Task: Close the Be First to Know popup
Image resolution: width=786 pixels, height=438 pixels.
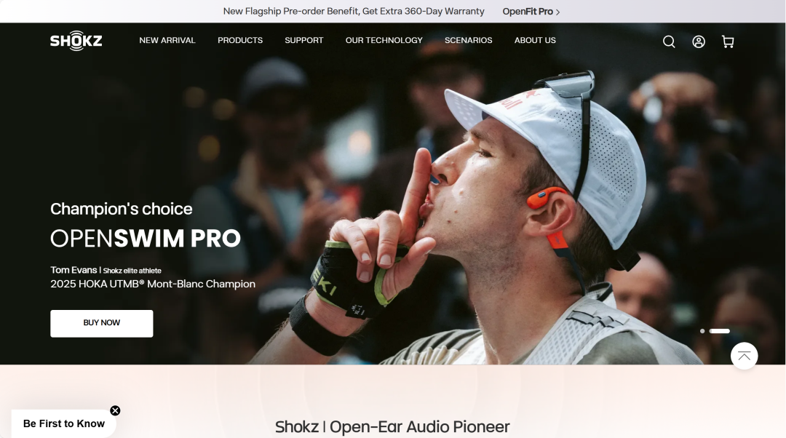Action: tap(115, 410)
